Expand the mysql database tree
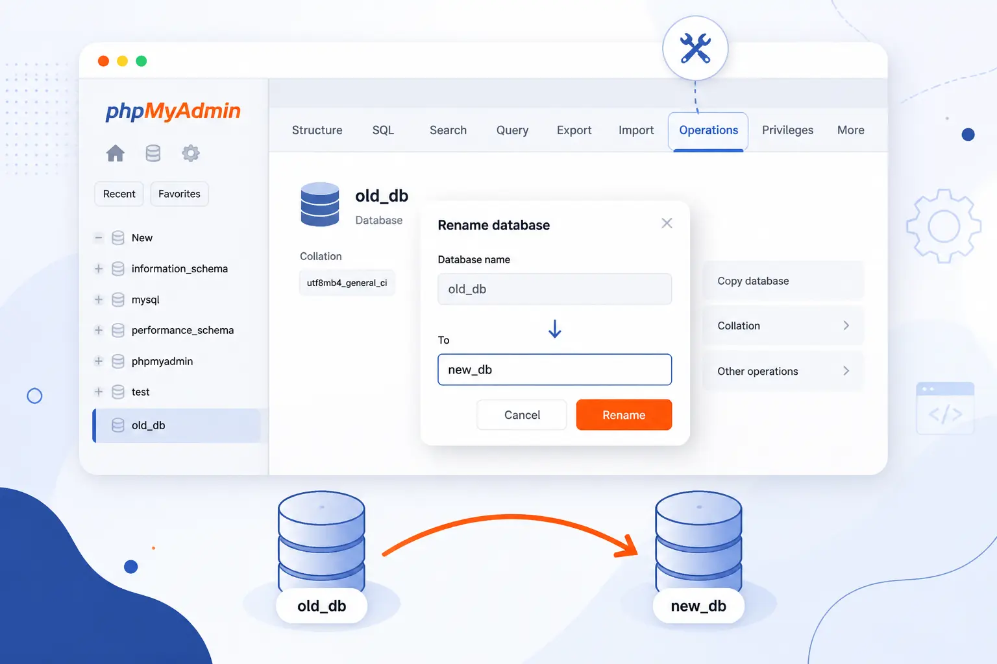This screenshot has width=997, height=664. (x=99, y=300)
